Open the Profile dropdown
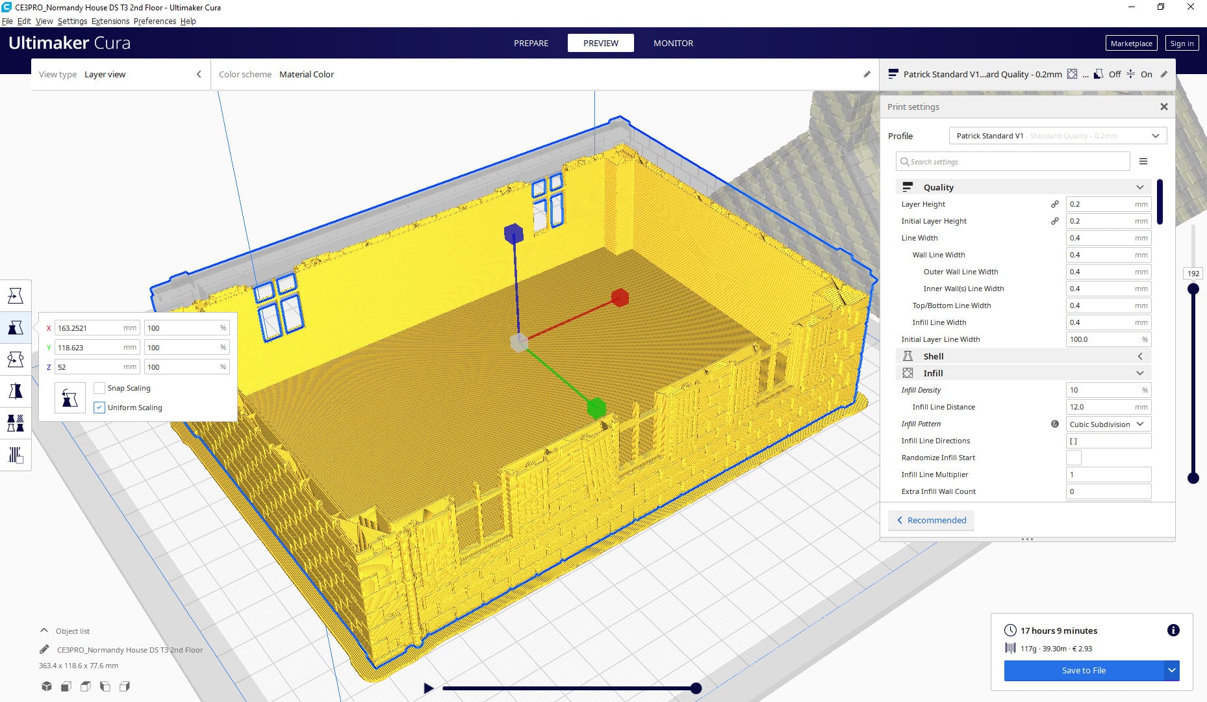Viewport: 1207px width, 702px height. point(1058,136)
